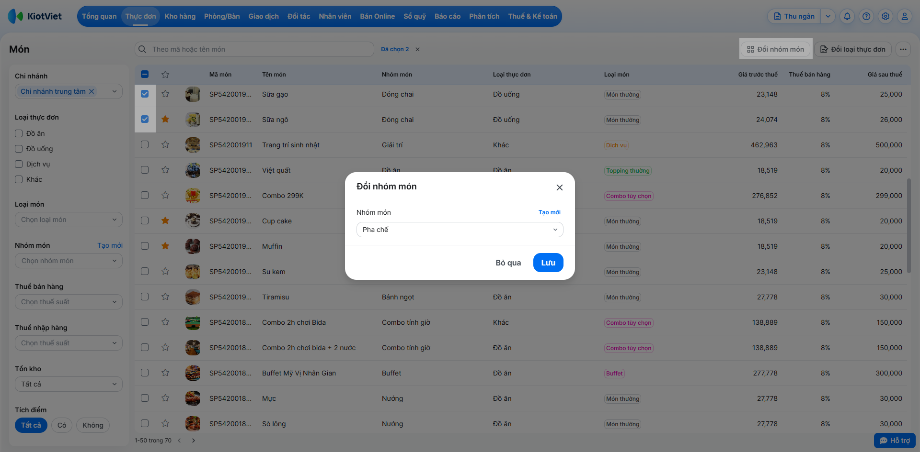Close the Đổi nhóm món dialog
The image size is (920, 452).
click(559, 187)
